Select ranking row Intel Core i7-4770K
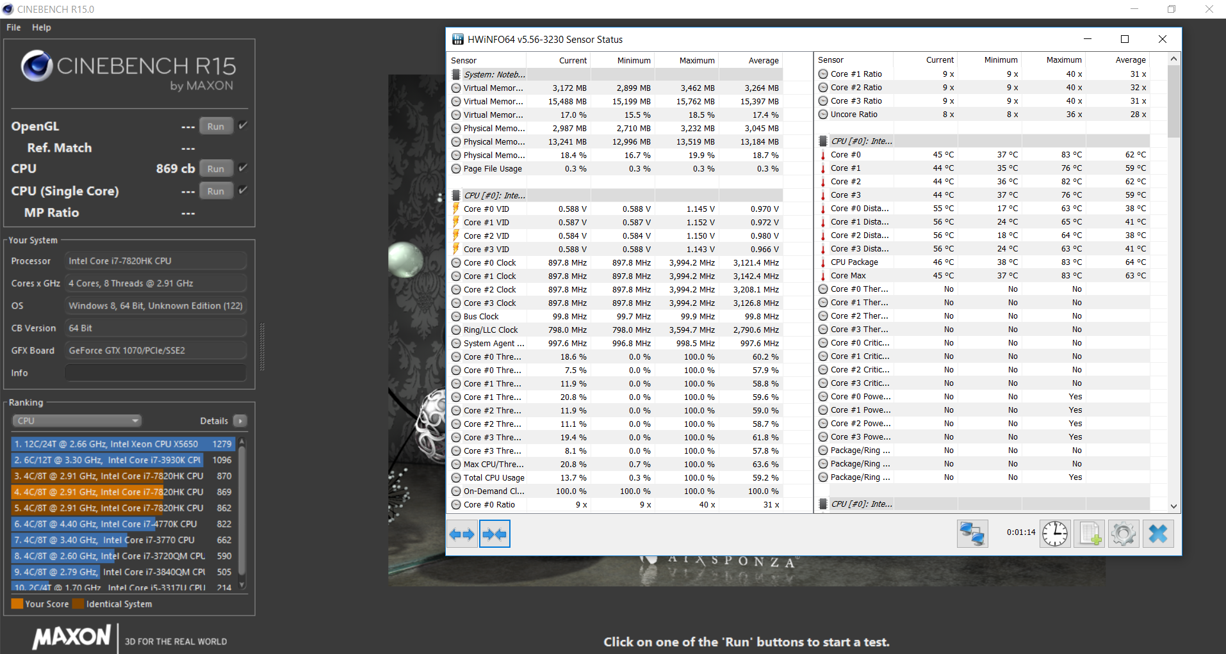The height and width of the screenshot is (654, 1226). (124, 524)
